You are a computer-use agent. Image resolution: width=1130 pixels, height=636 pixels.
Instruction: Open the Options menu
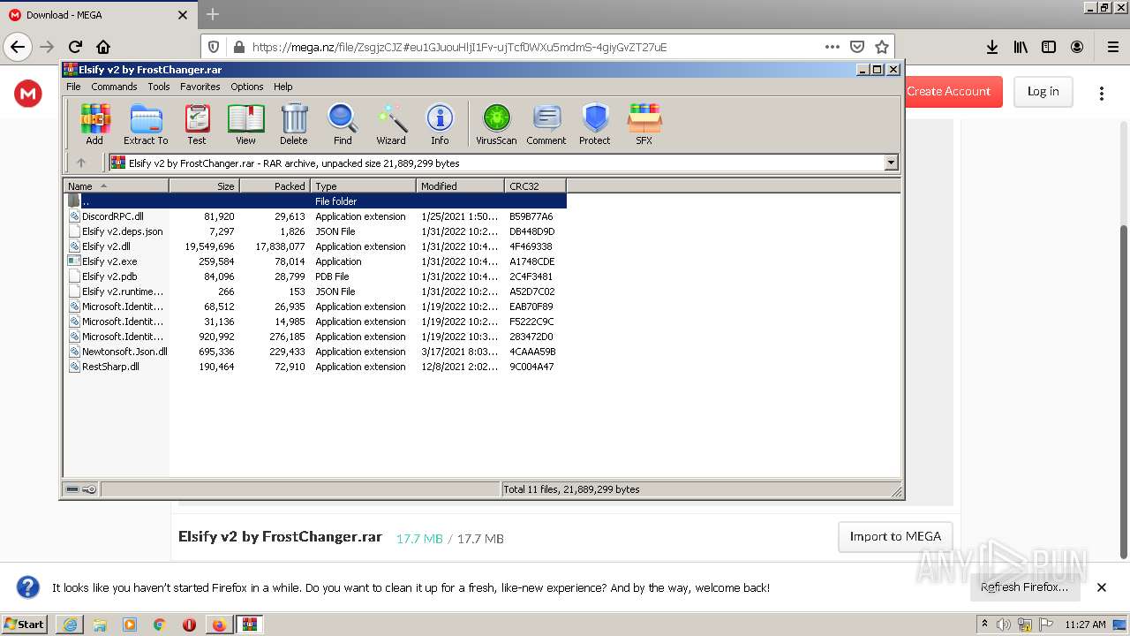click(247, 87)
